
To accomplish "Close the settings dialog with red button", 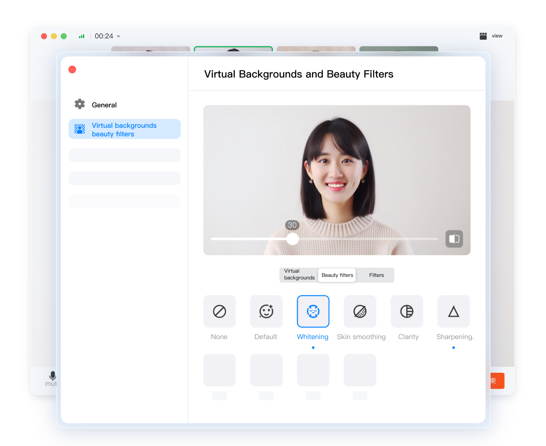I will (72, 69).
